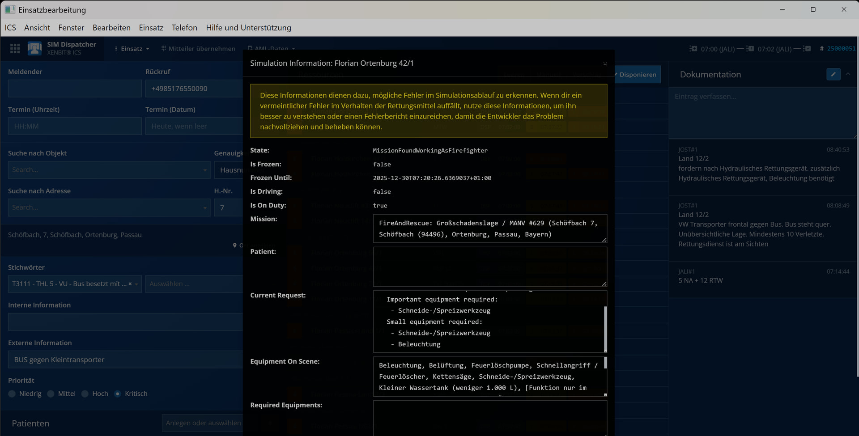Click the completed checkmark status icon
This screenshot has width=859, height=436.
807,49
